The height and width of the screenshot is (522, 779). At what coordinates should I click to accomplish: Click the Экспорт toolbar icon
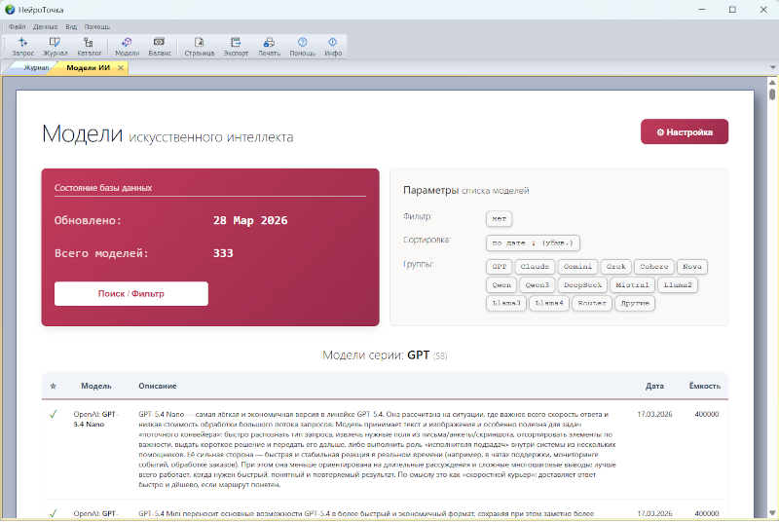[236, 47]
